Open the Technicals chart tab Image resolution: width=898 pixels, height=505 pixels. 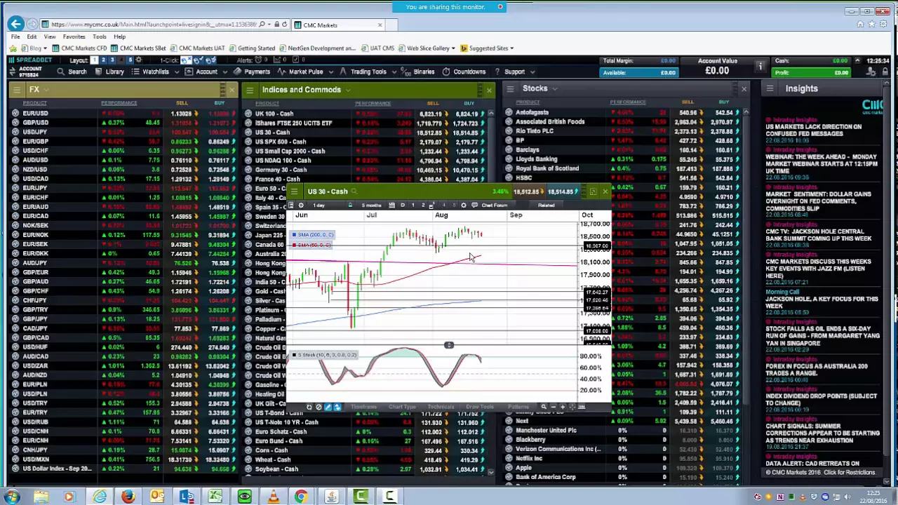point(441,407)
